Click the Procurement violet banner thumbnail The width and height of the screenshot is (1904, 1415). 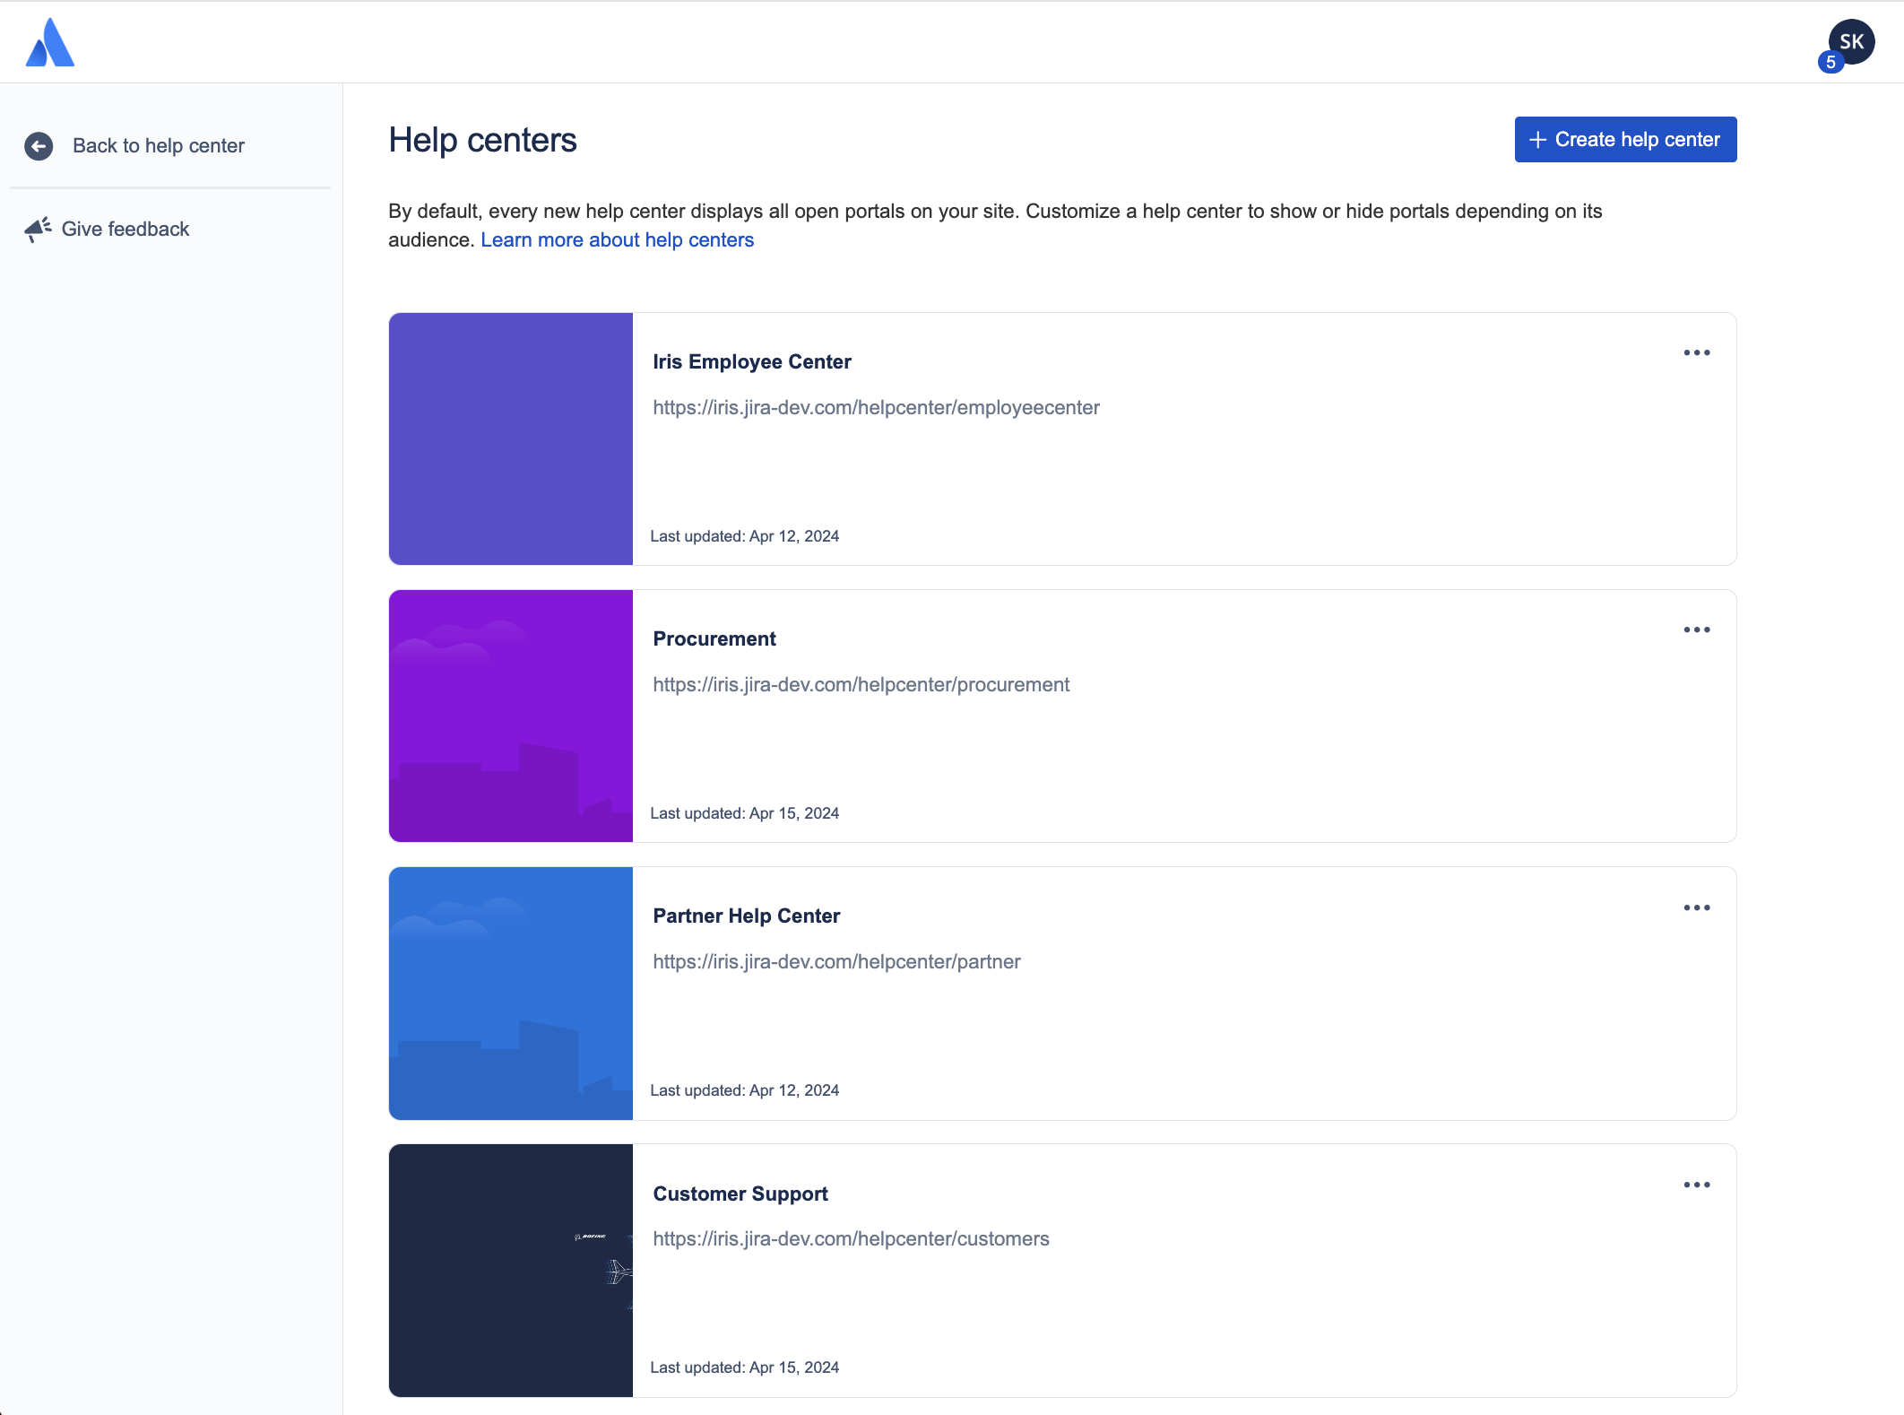click(x=511, y=716)
